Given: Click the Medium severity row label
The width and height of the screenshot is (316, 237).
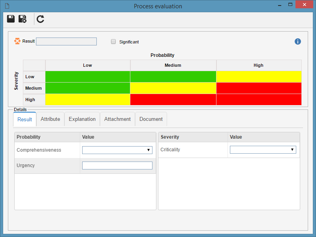Looking at the screenshot, I should (34, 88).
